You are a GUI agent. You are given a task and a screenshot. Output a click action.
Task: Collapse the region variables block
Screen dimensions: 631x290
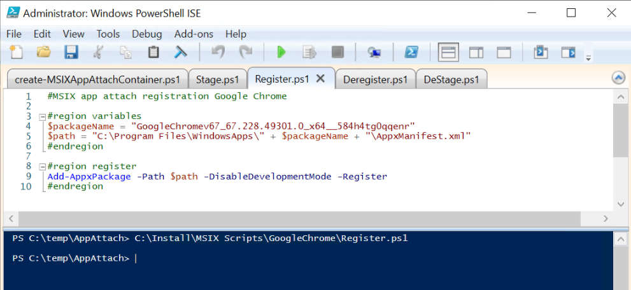tap(42, 117)
